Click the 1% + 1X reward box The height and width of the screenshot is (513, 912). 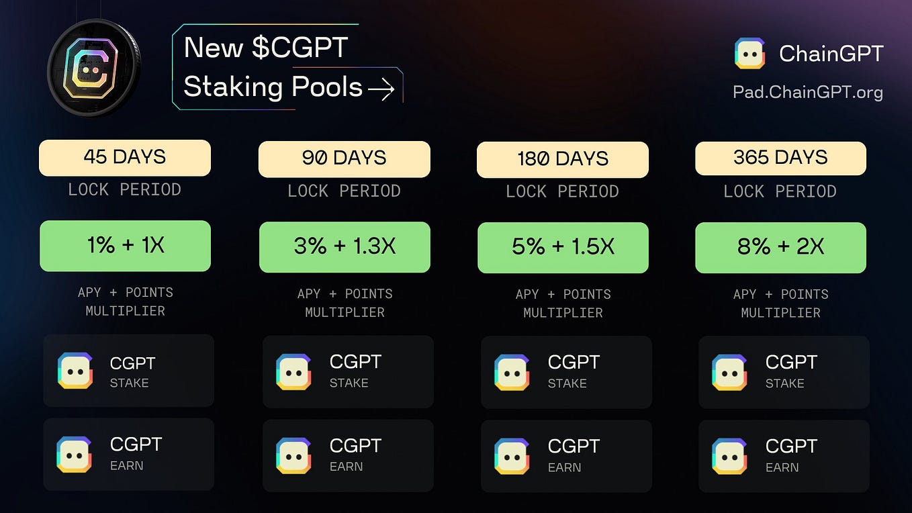[x=125, y=246]
